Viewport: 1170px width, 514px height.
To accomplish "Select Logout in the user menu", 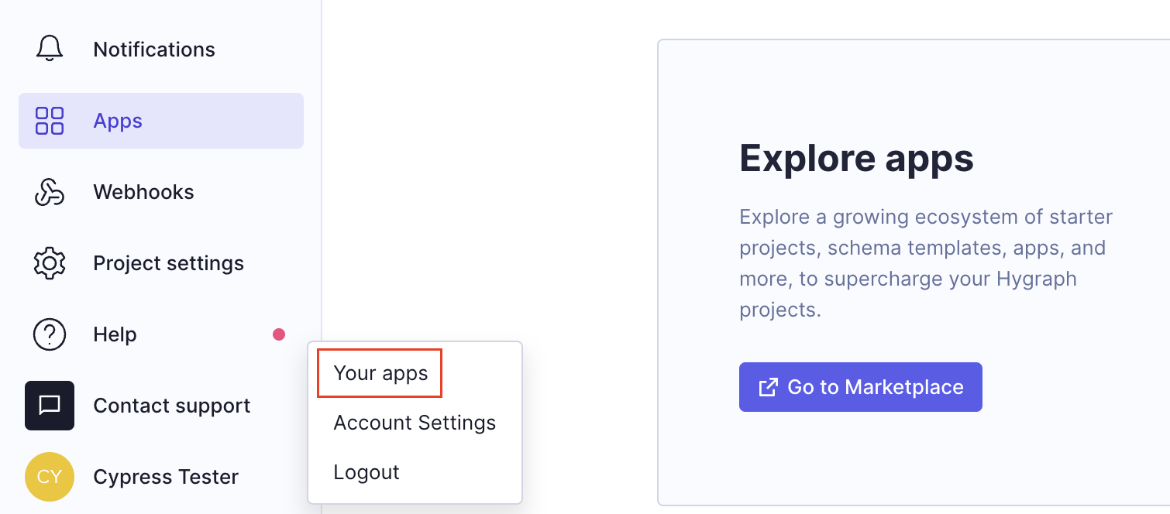I will tap(366, 472).
